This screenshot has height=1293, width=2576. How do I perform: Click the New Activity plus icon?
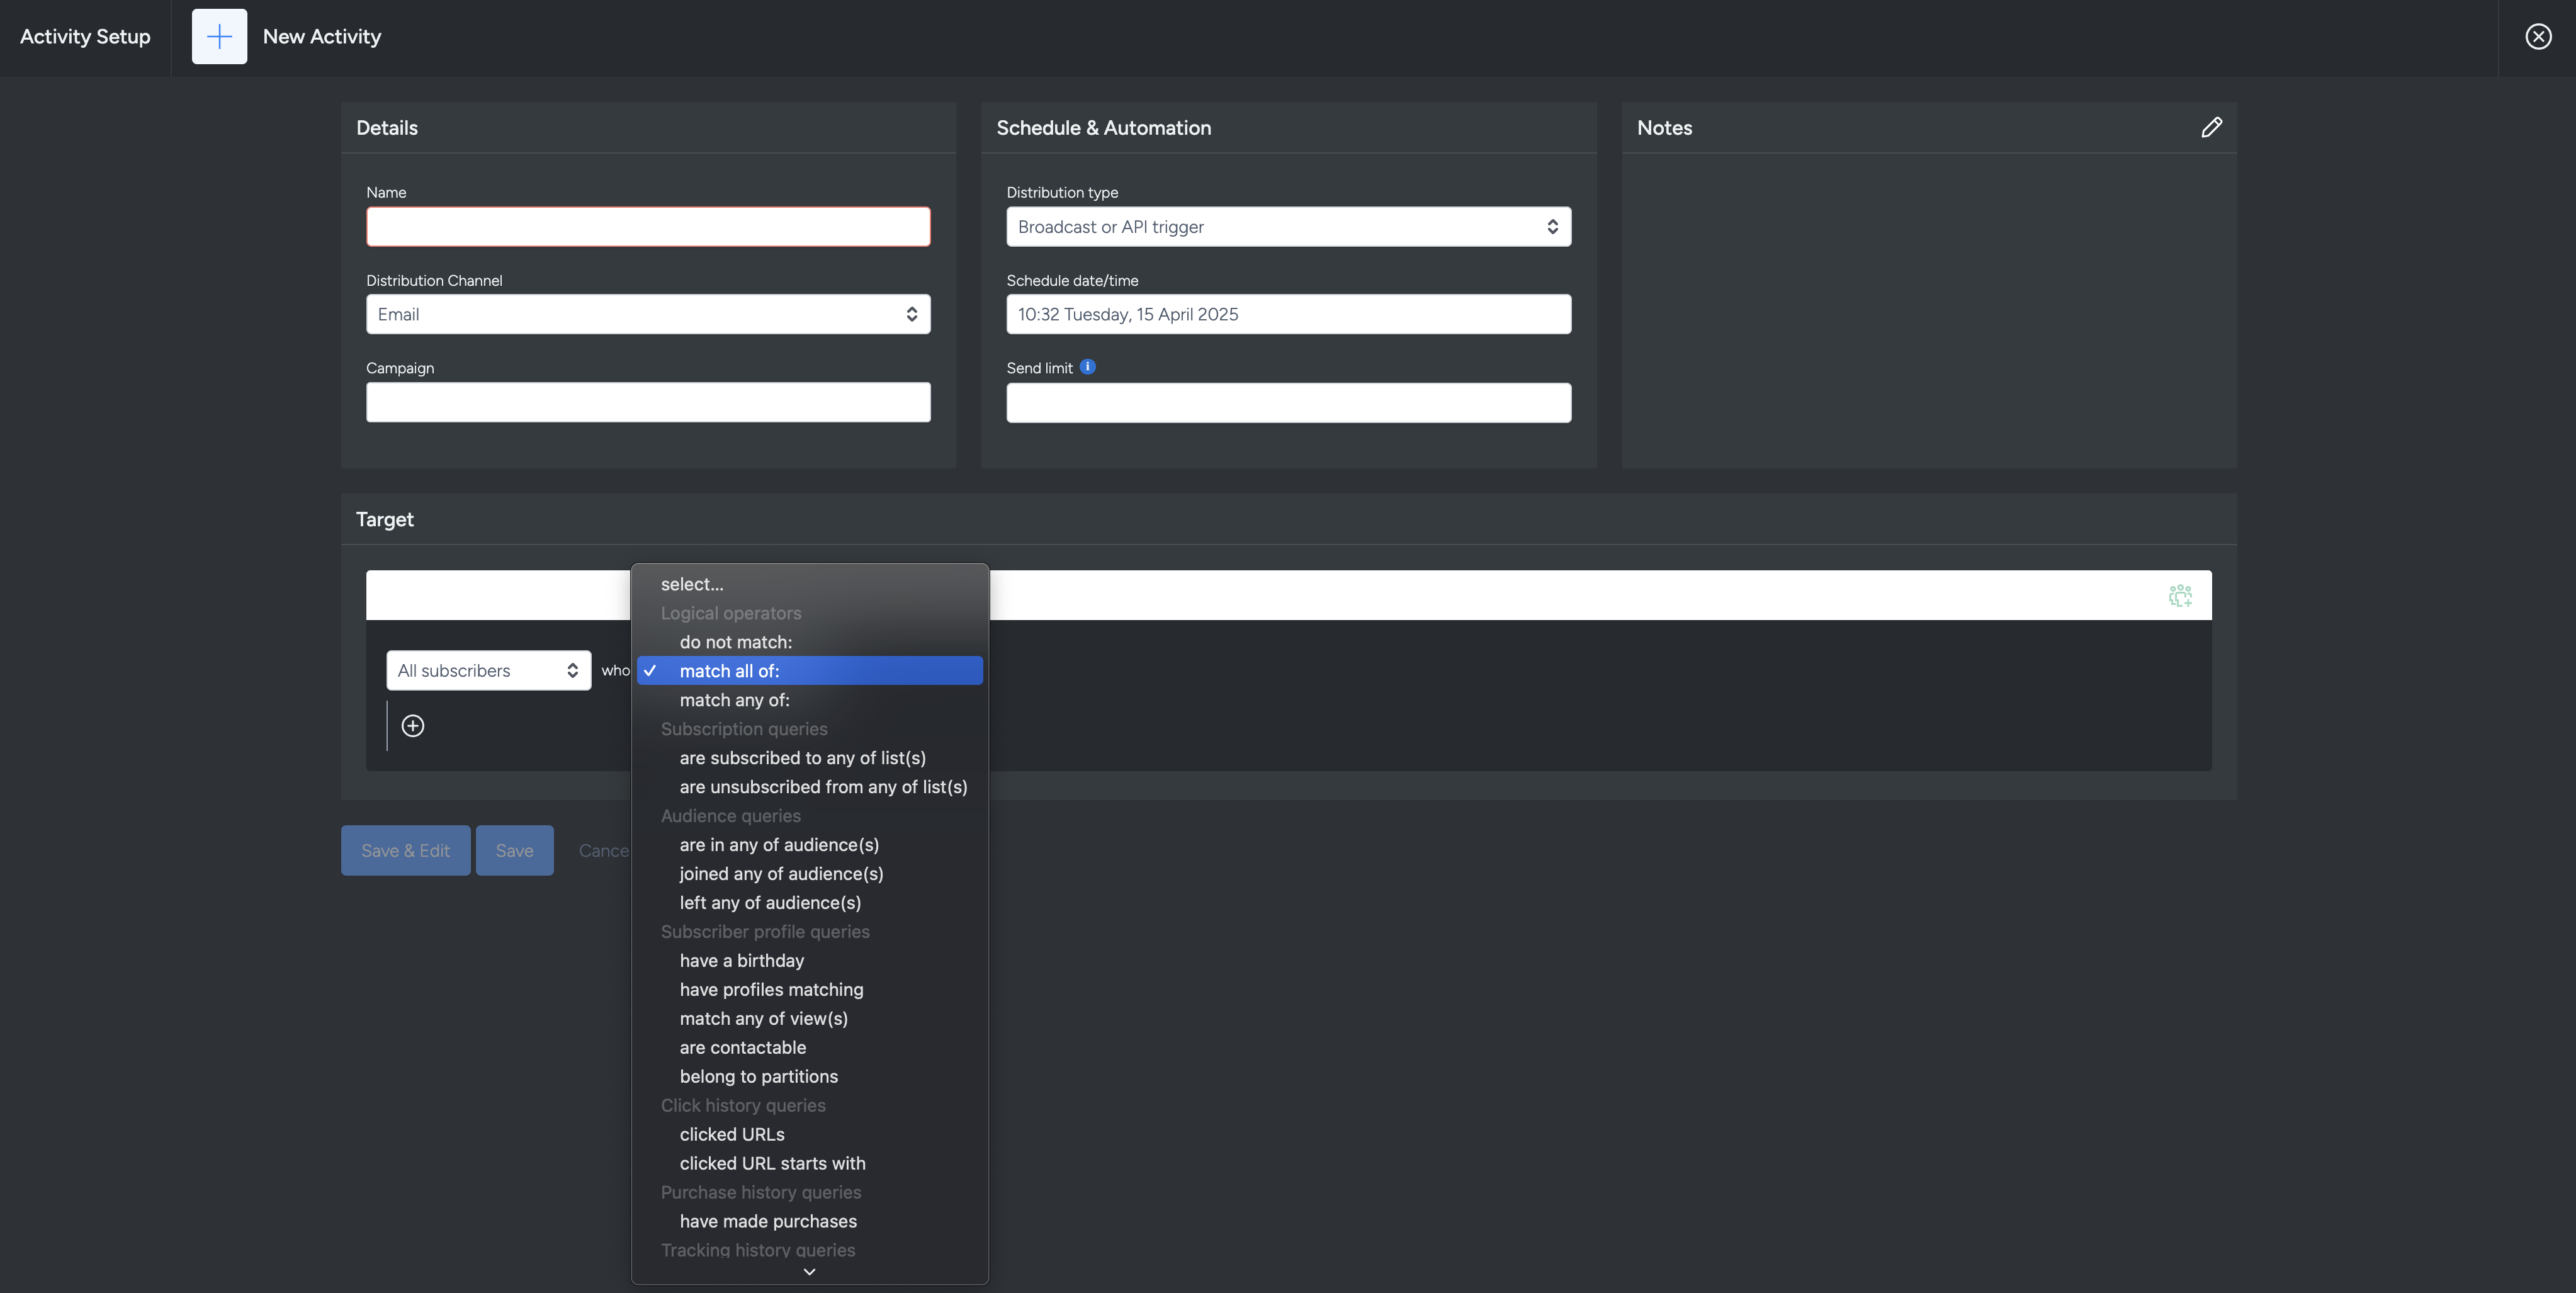coord(219,37)
